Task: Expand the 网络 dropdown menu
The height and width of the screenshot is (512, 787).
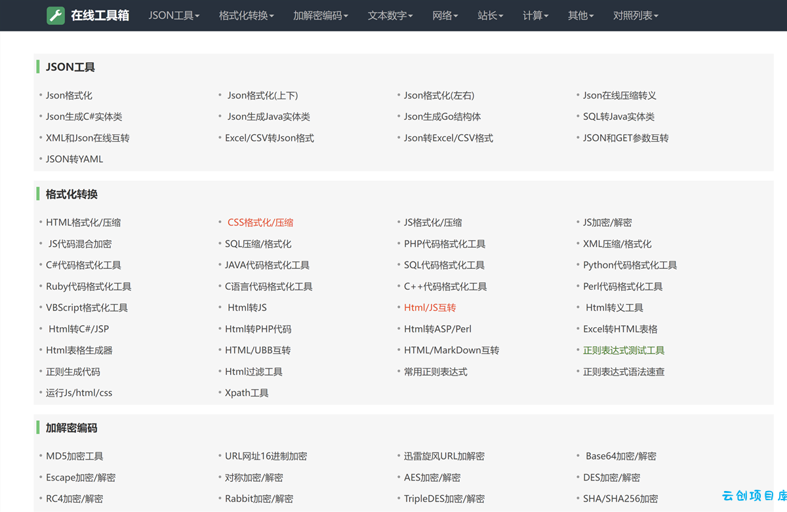Action: [445, 16]
